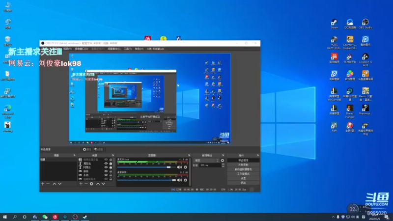
Task: Open transition properties gear icon
Action: tap(223, 161)
